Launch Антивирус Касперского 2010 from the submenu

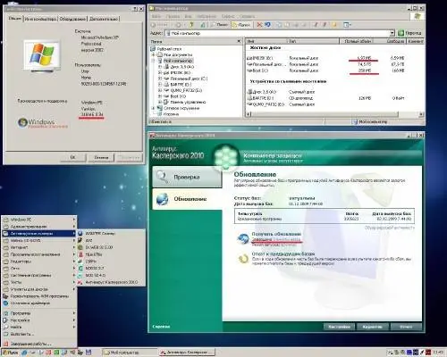(112, 282)
